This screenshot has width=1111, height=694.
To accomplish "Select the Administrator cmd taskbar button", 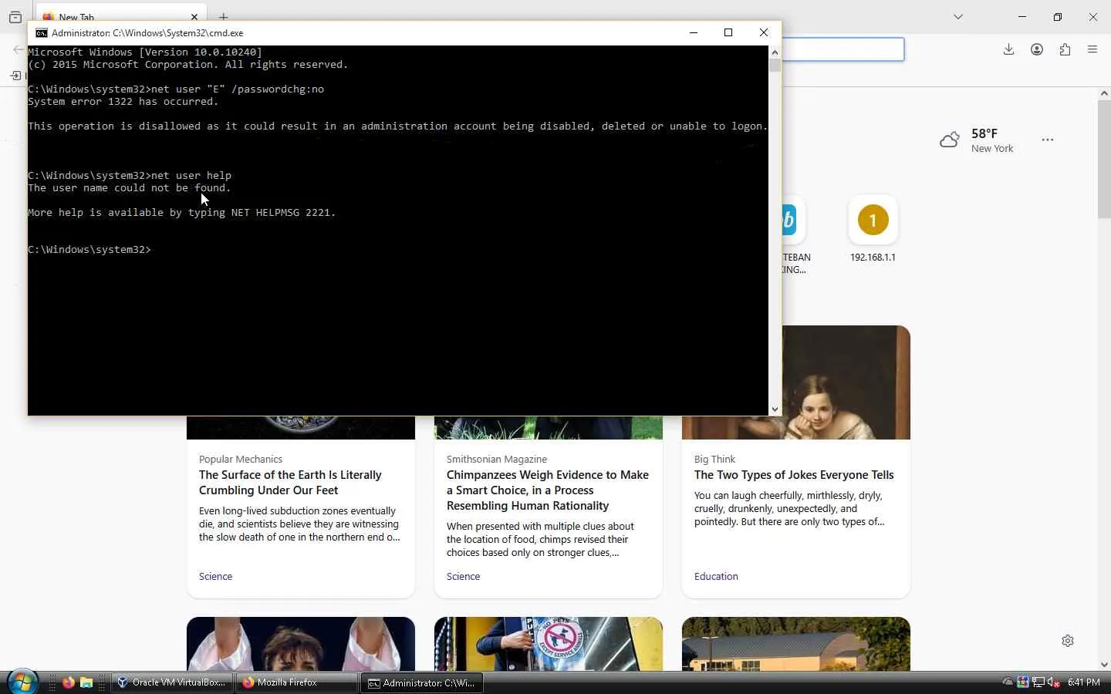I will pos(422,682).
